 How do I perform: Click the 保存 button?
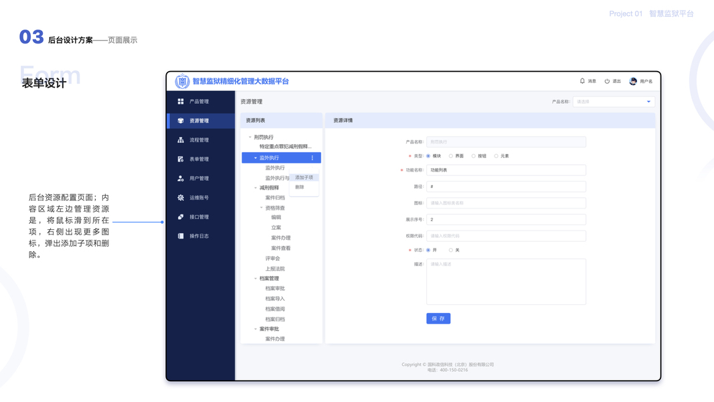pyautogui.click(x=438, y=319)
